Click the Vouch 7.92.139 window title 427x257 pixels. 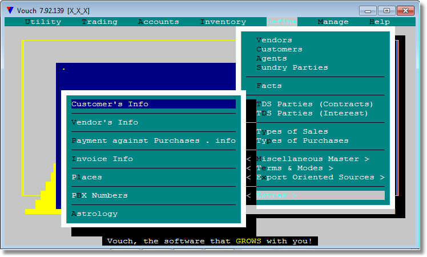[x=53, y=11]
